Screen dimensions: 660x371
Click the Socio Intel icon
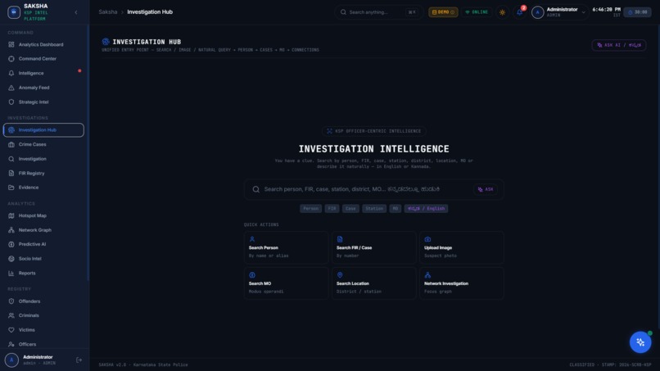pyautogui.click(x=11, y=259)
